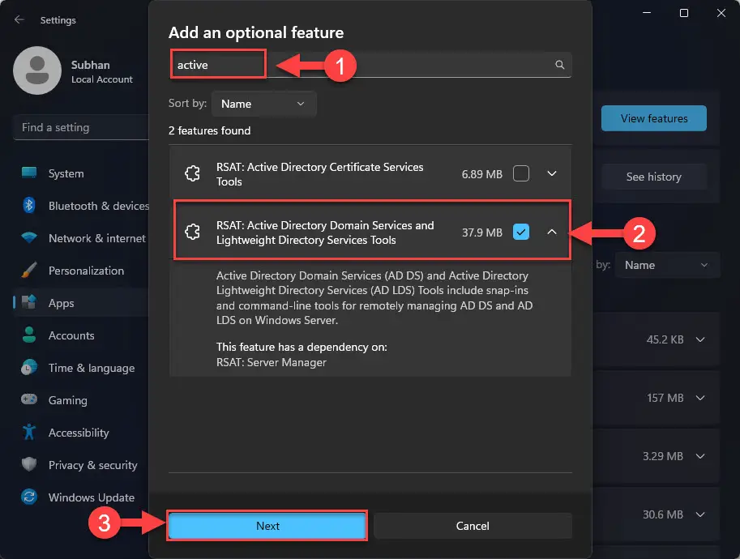Collapse the Domain Services Tools description
740x559 pixels.
551,231
